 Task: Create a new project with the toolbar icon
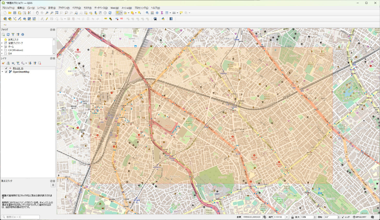5,13
